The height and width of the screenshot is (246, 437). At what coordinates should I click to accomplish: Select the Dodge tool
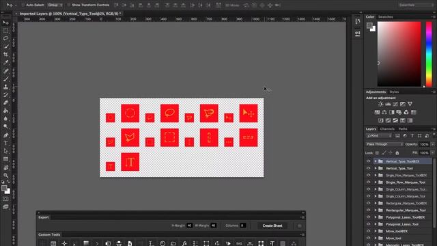(x=5, y=126)
